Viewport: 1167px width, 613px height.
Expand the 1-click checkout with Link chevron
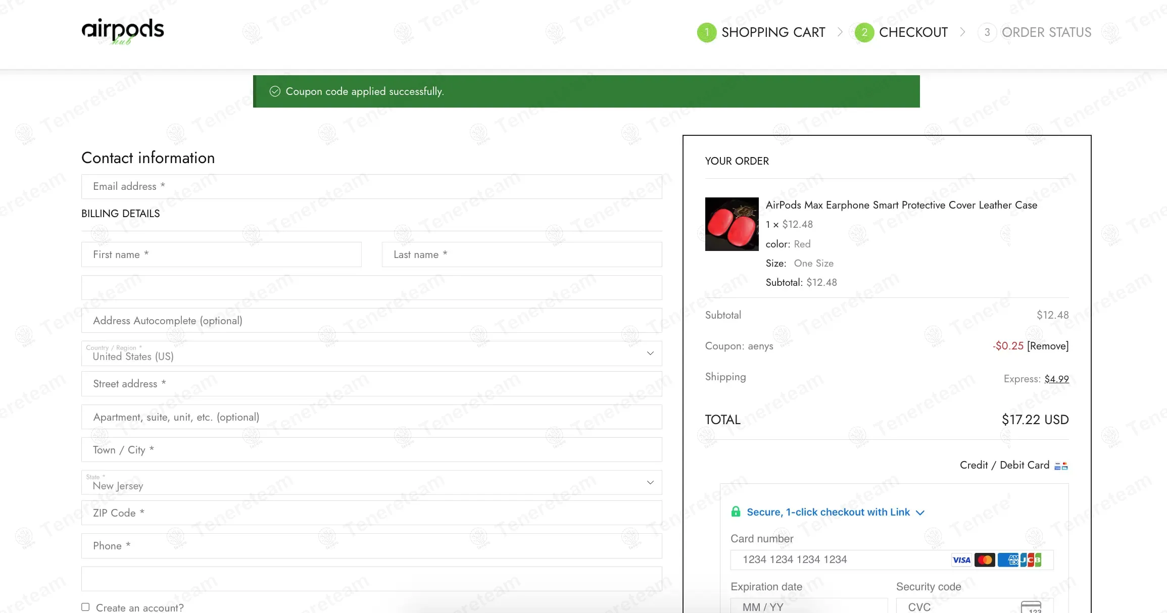920,513
